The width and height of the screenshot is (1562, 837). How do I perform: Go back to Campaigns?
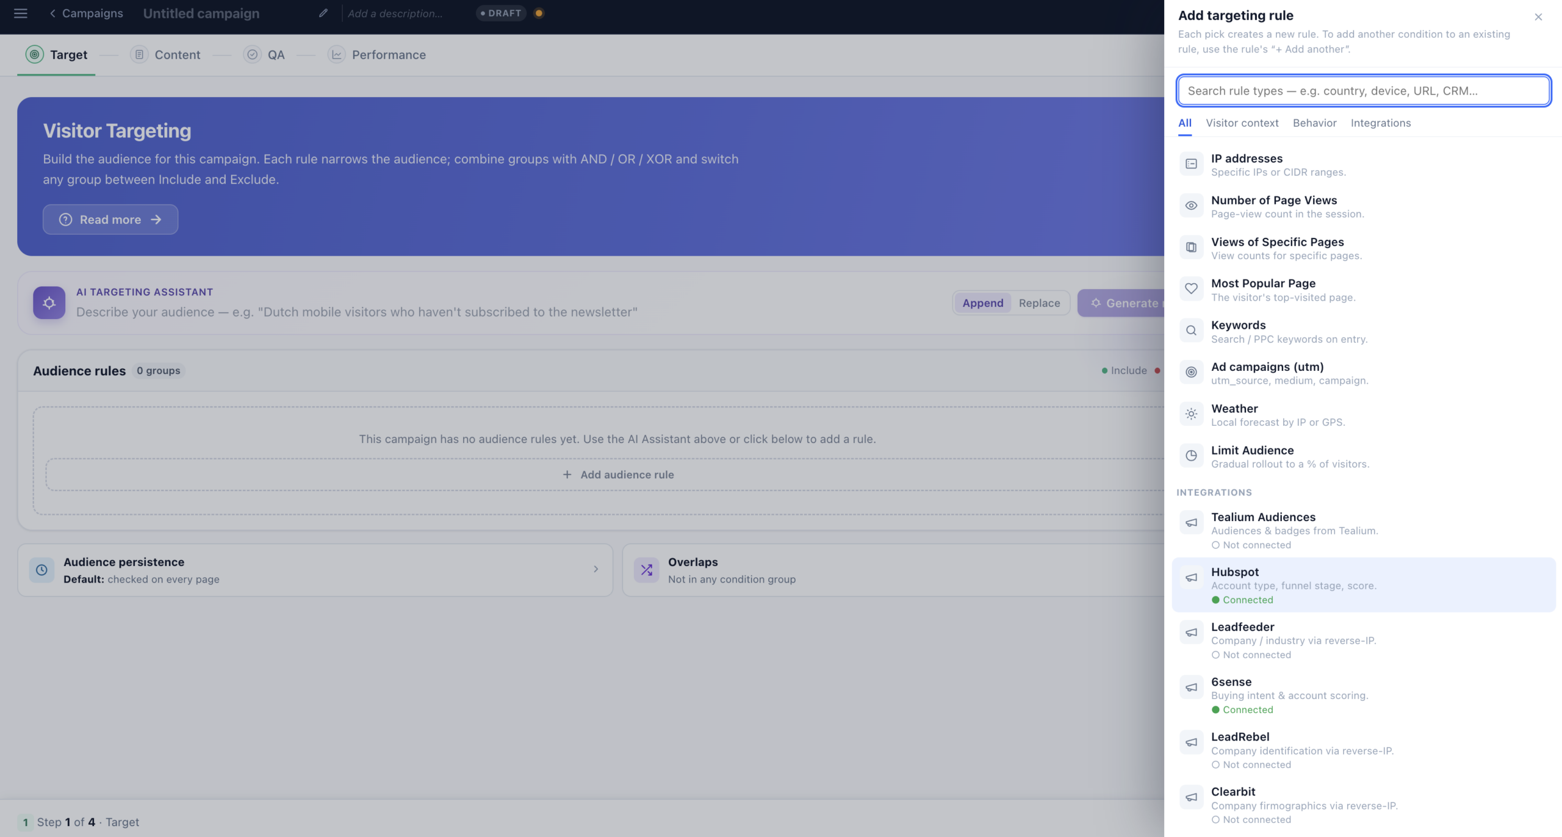pyautogui.click(x=86, y=13)
